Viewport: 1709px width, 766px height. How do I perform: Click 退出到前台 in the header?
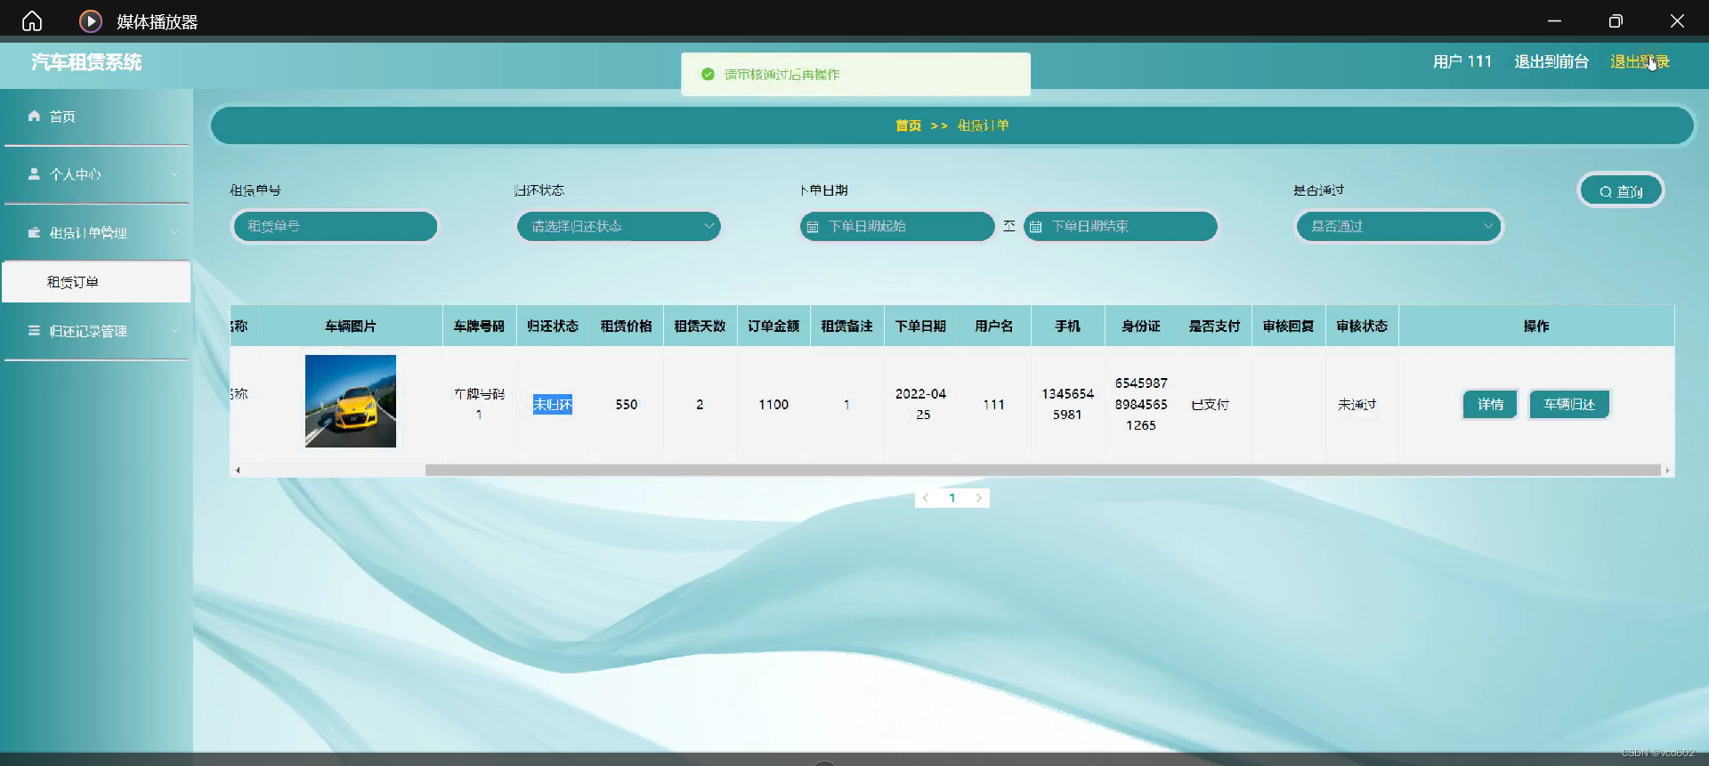pyautogui.click(x=1551, y=61)
